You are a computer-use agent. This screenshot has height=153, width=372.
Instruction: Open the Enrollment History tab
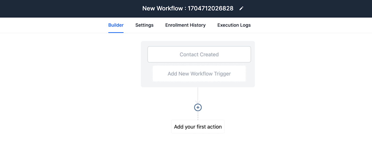(185, 25)
